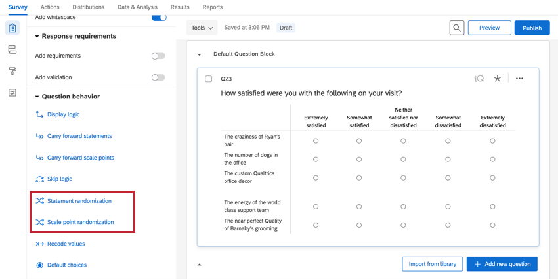
Task: Collapse the Default Question Block
Action: pyautogui.click(x=200, y=54)
